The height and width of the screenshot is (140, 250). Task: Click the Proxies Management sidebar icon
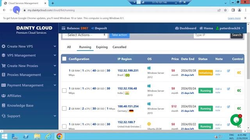tap(4, 75)
